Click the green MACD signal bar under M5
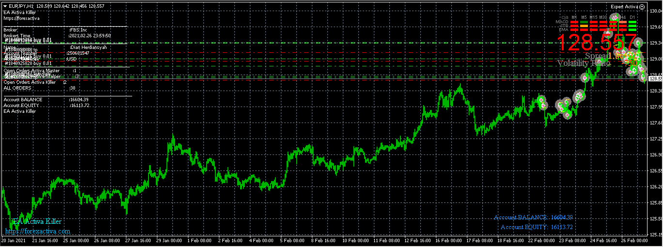Image resolution: width=663 pixels, height=247 pixels. pos(584,22)
